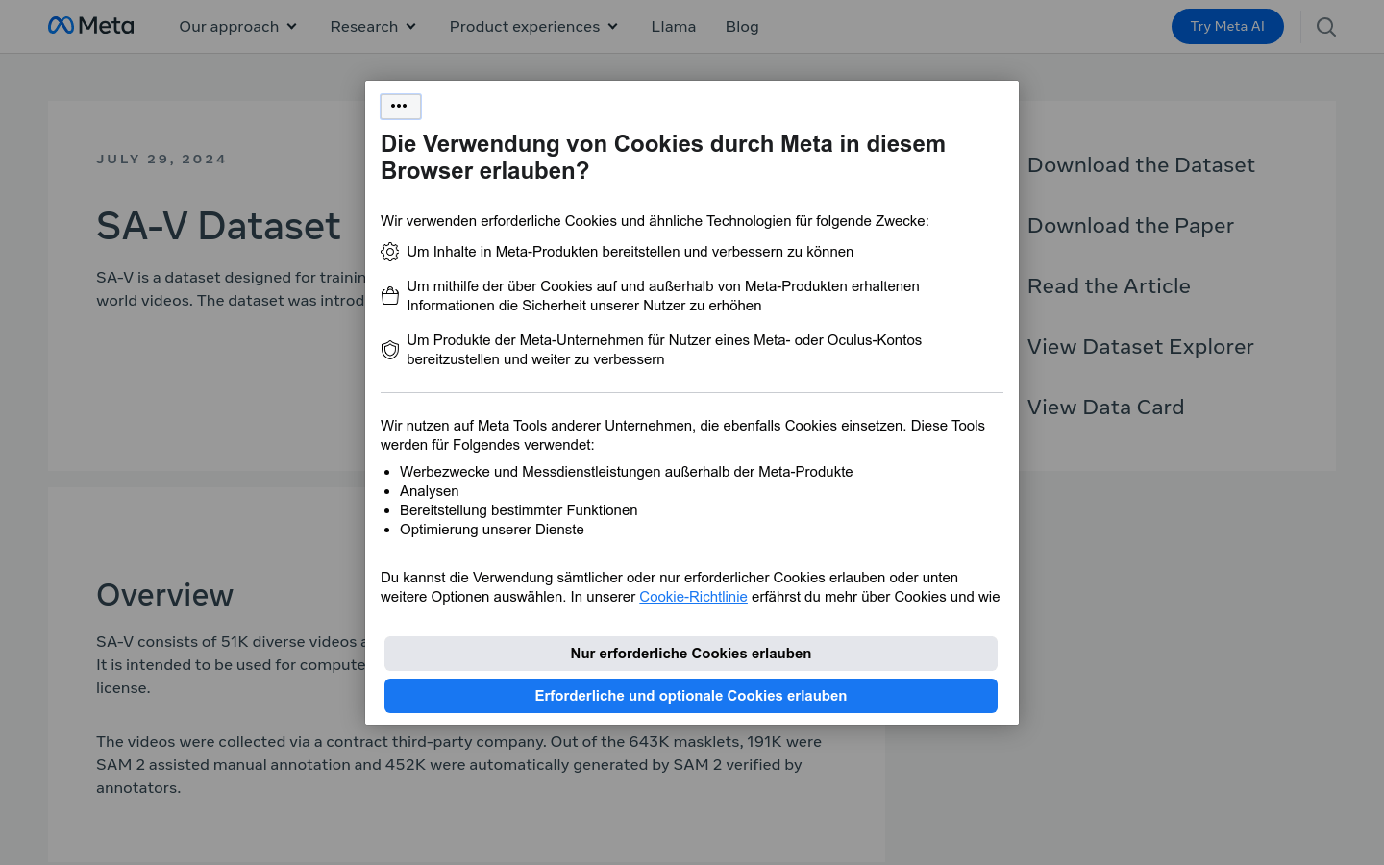The image size is (1384, 865).
Task: Click the Analysen bullet item
Action: 430,491
